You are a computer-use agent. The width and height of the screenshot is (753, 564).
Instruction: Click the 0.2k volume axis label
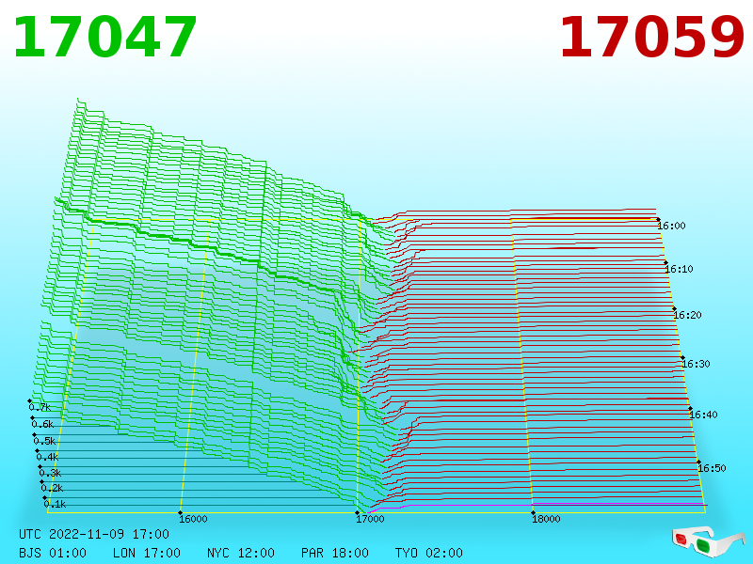[x=53, y=489]
